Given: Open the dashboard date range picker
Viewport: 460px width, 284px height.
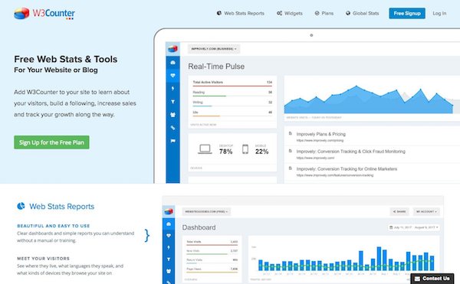Looking at the screenshot, I should tap(414, 227).
